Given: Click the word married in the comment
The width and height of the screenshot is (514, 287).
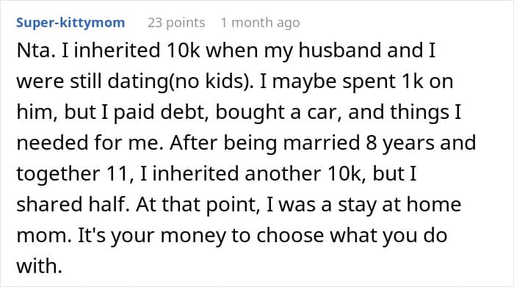Looking at the screenshot, I should [317, 143].
